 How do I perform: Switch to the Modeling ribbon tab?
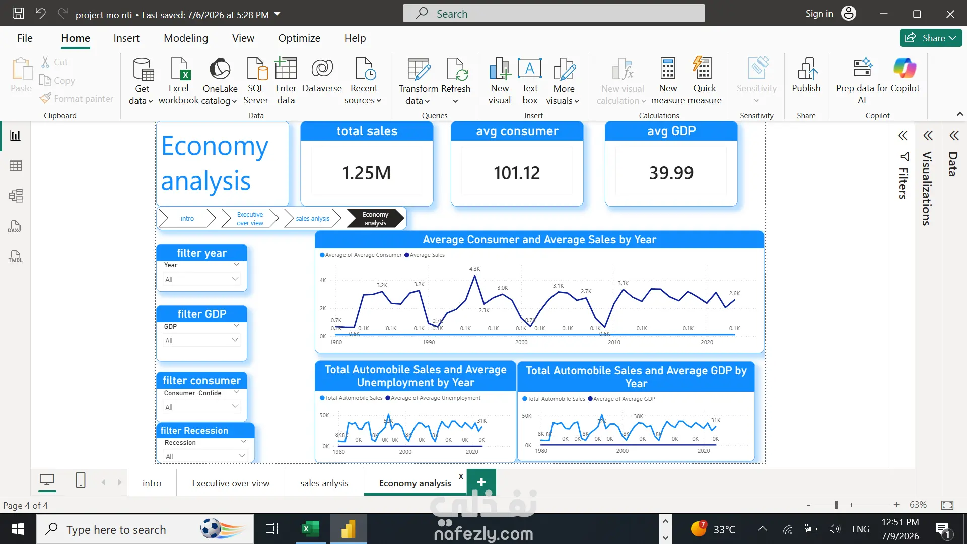tap(186, 38)
